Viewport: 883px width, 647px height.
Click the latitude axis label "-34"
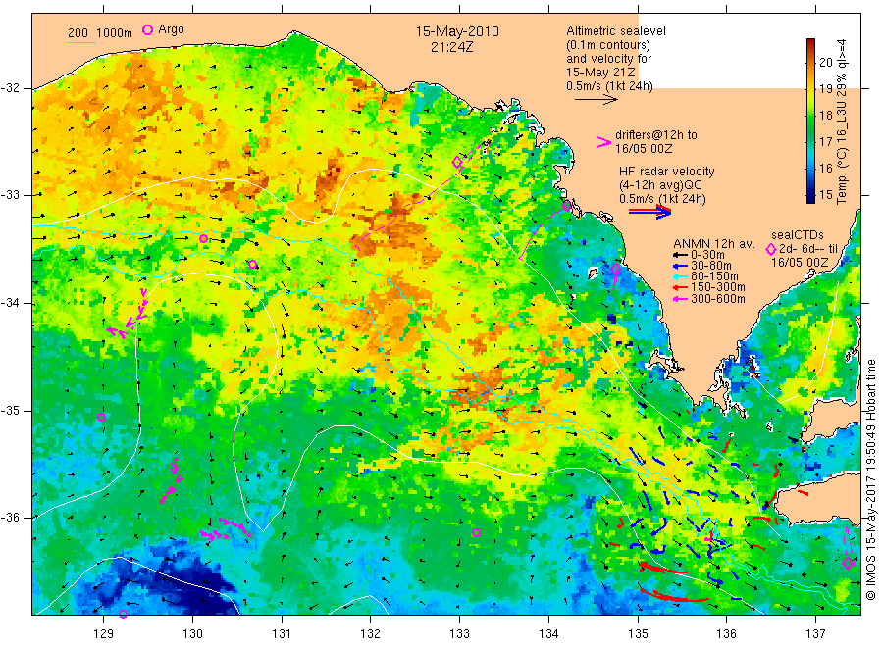point(10,303)
